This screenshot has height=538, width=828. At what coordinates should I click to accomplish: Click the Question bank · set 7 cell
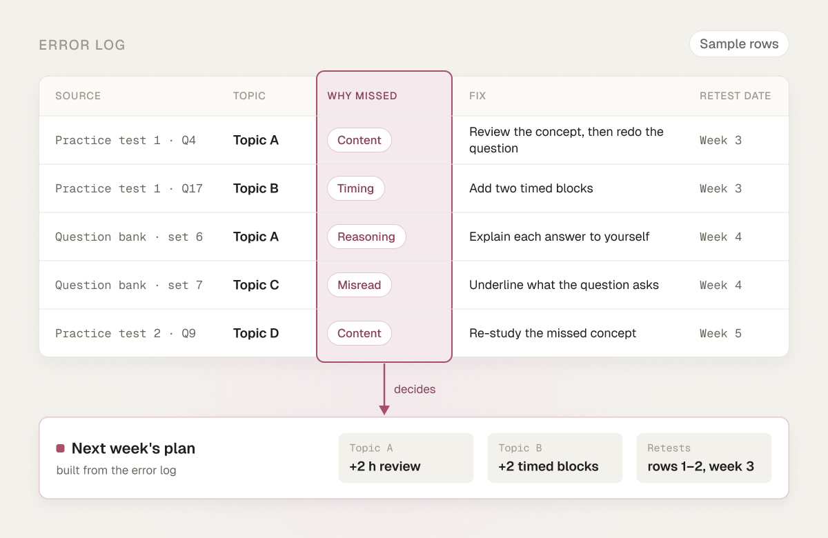(129, 285)
